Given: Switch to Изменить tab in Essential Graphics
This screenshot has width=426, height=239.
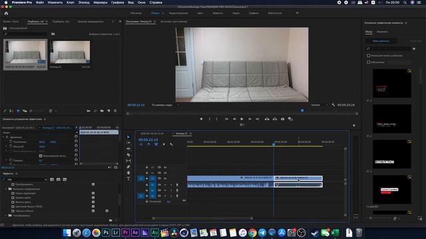Looking at the screenshot, I should (382, 32).
